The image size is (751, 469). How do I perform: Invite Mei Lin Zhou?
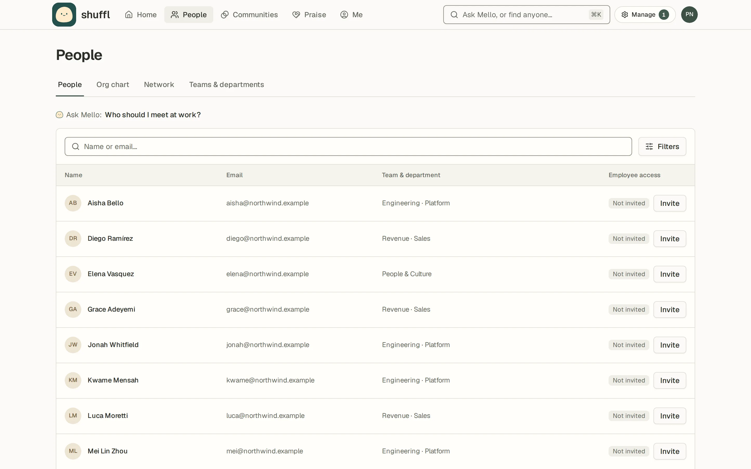670,451
